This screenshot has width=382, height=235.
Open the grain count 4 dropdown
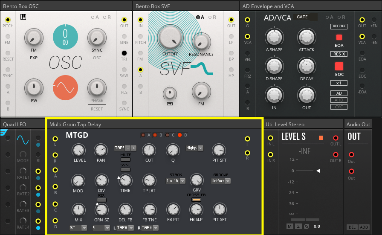(x=101, y=228)
